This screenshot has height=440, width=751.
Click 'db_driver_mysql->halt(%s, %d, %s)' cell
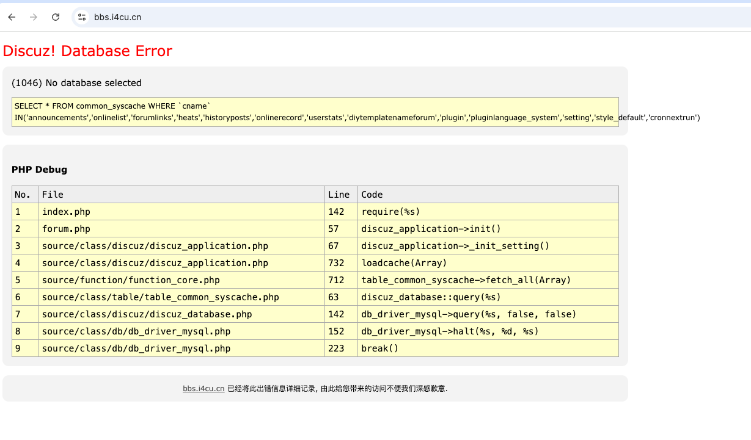[x=488, y=331]
